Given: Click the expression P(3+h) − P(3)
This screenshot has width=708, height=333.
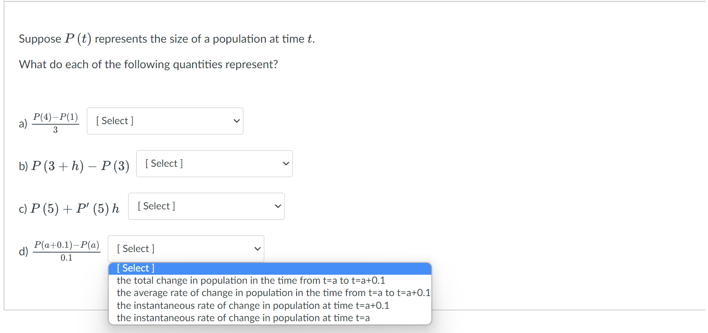Looking at the screenshot, I should click(80, 165).
